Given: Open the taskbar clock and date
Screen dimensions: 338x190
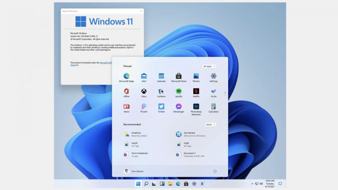Looking at the screenshot, I should click(269, 184).
